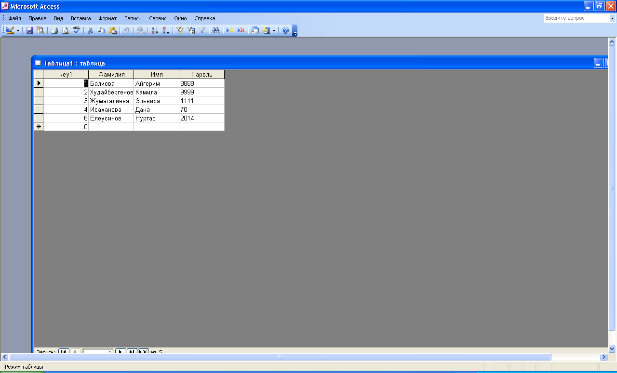Paste from clipboard using the toolbar Paste icon

tap(112, 30)
